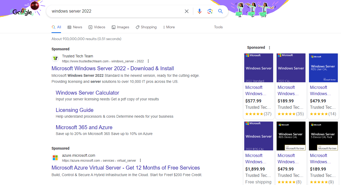Clear the search box with X icon
The image size is (341, 185).
tap(187, 11)
